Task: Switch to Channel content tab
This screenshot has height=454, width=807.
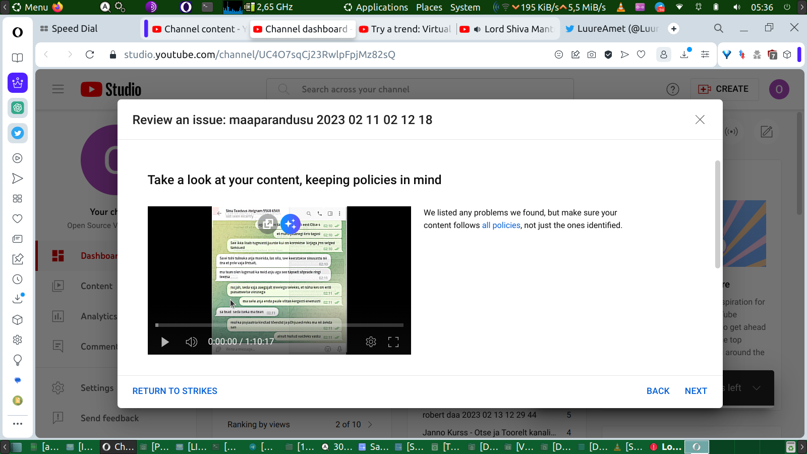Action: (x=199, y=29)
